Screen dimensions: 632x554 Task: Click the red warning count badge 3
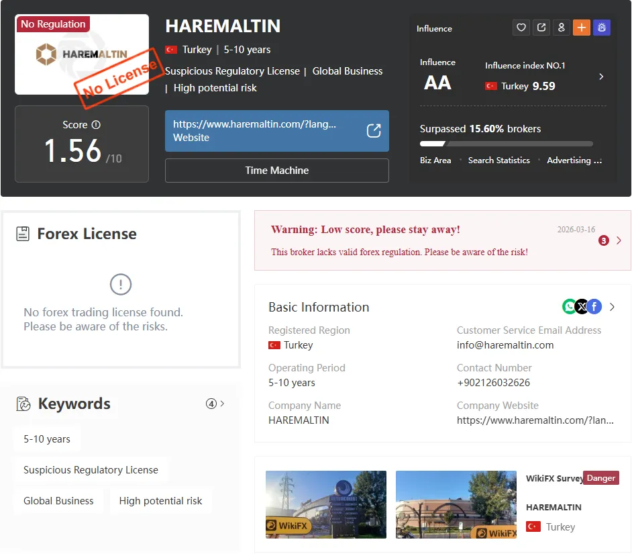(603, 240)
